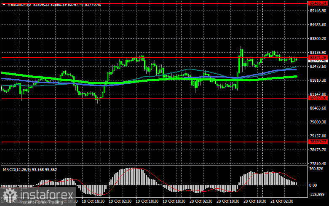Click the 82473.60 price scale value

(x=318, y=66)
